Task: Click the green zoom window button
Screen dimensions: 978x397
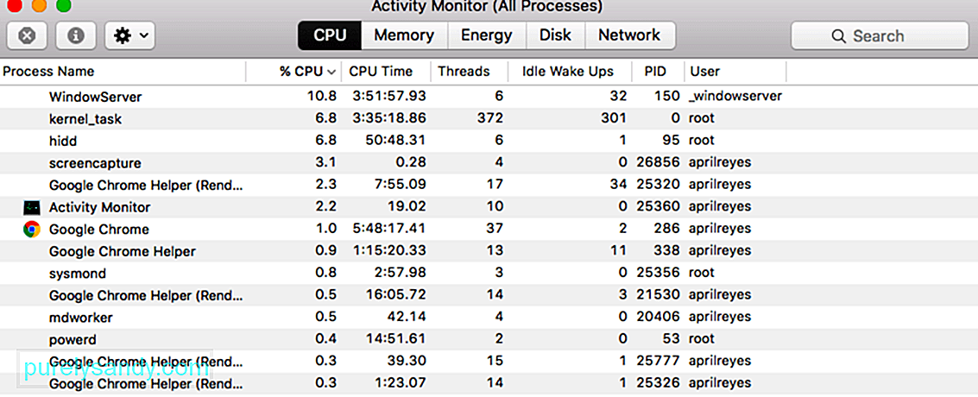Action: pyautogui.click(x=63, y=5)
